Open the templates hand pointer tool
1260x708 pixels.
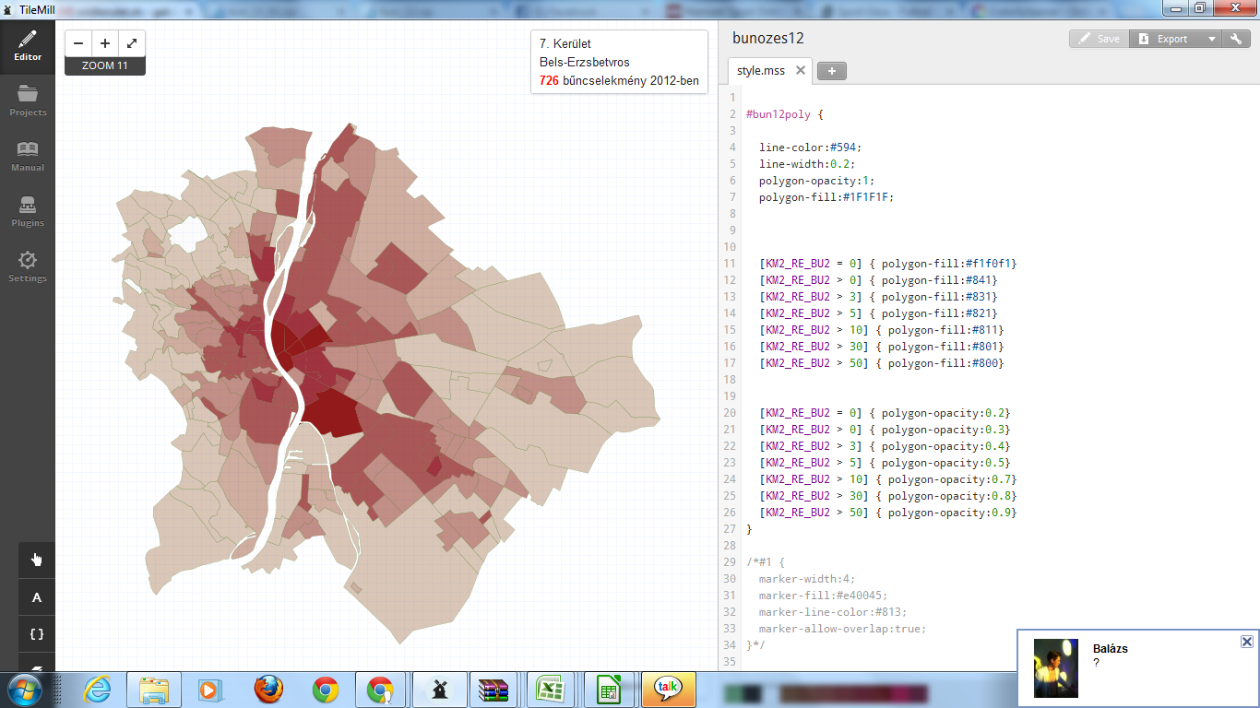coord(37,560)
